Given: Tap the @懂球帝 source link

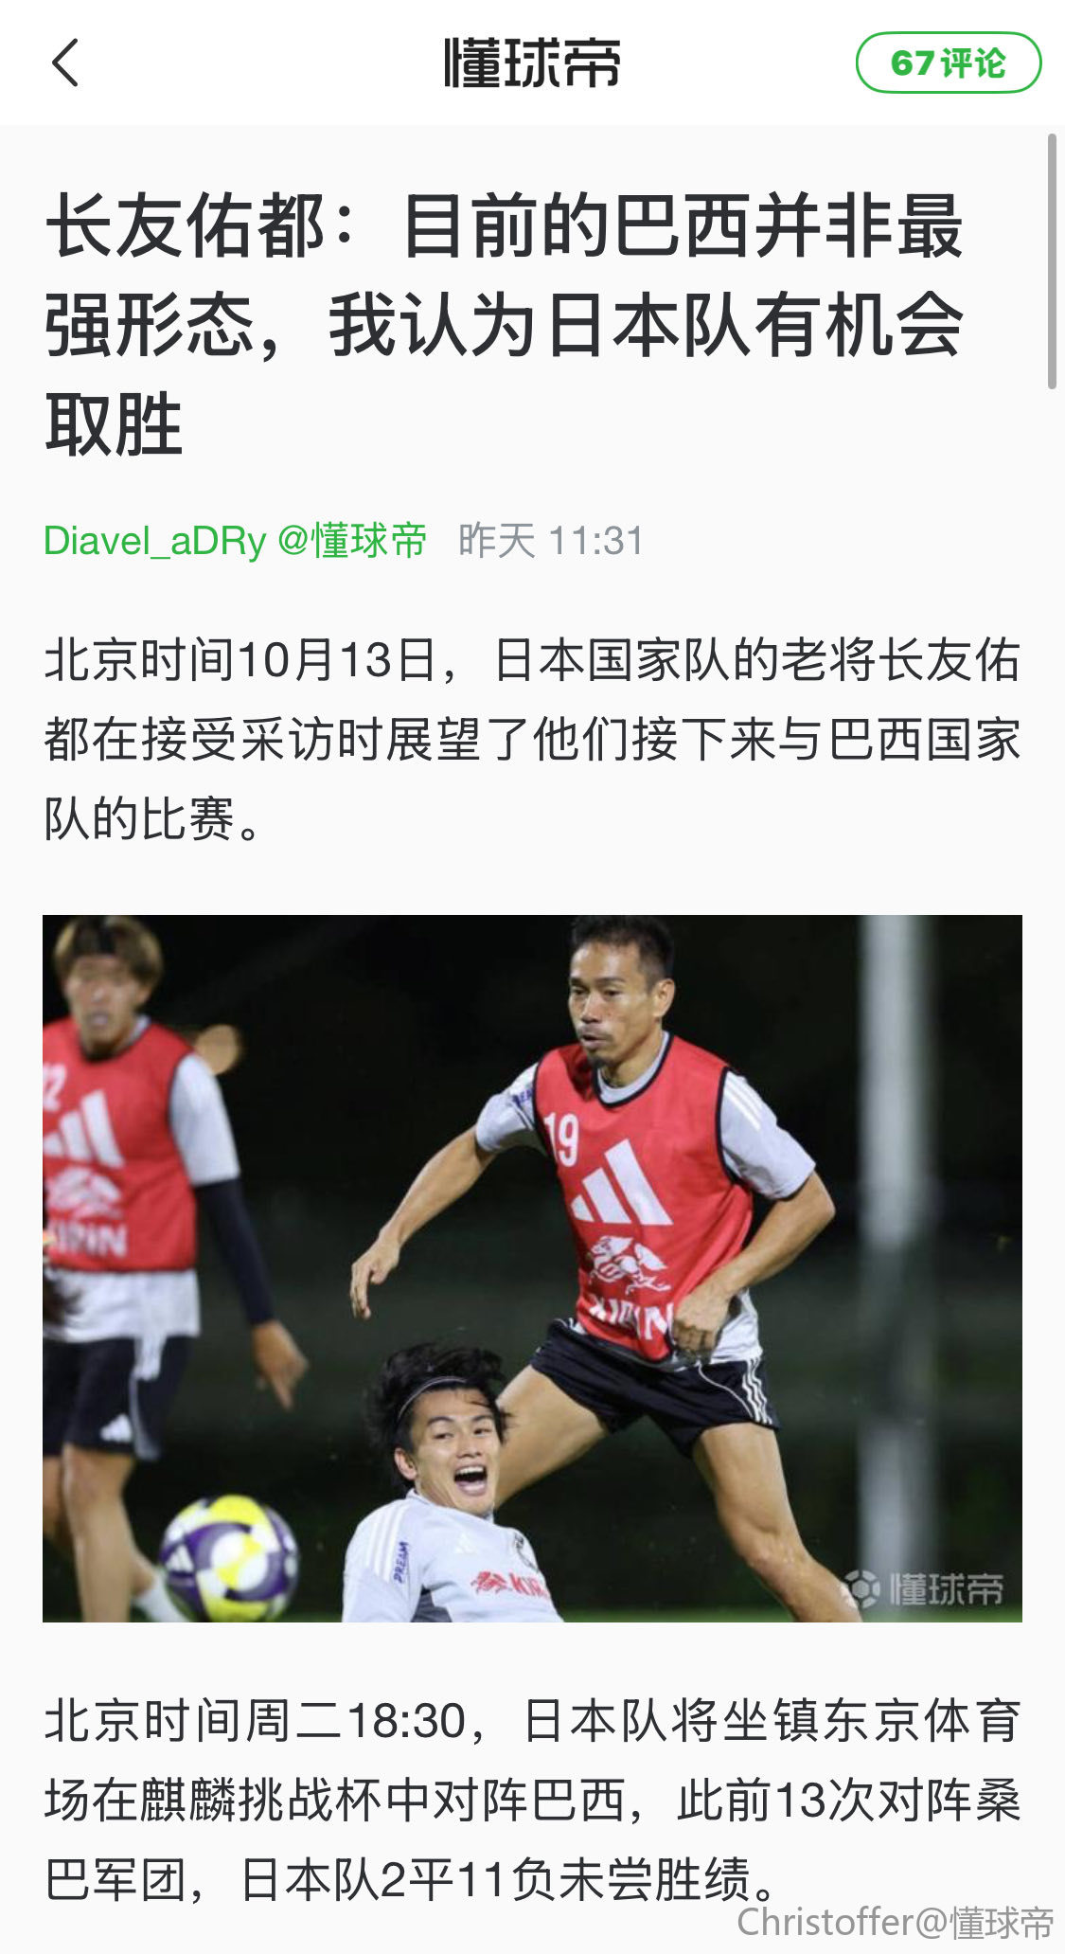Looking at the screenshot, I should coord(352,541).
